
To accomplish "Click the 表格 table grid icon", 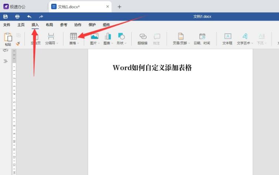I will click(73, 36).
